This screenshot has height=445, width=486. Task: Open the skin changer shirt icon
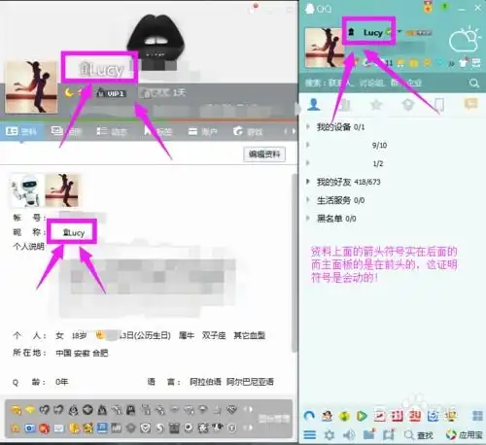click(464, 63)
